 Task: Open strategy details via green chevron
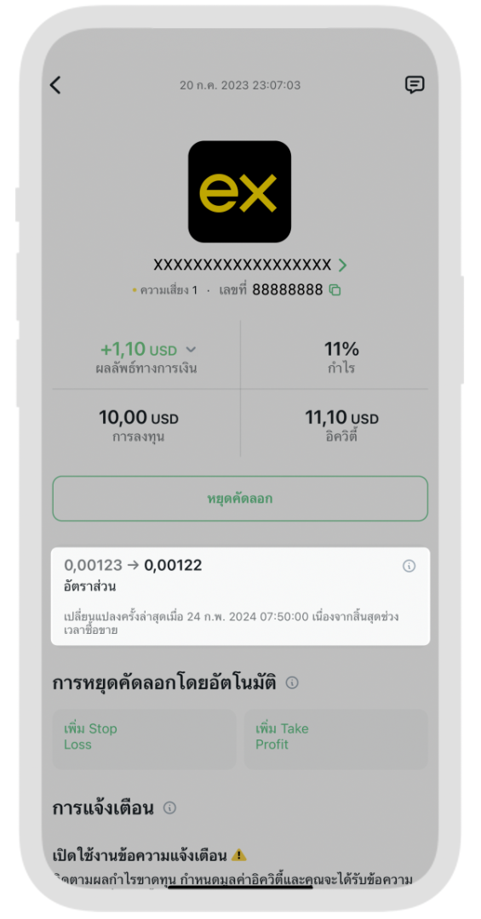click(x=342, y=265)
